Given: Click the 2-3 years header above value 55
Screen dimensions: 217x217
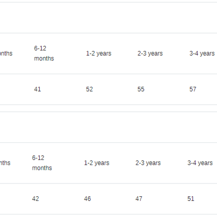Looking at the screenshot, I should pos(150,53).
